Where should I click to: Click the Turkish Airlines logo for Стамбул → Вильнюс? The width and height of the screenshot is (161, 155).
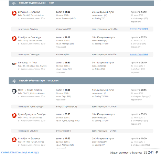(x=14, y=139)
